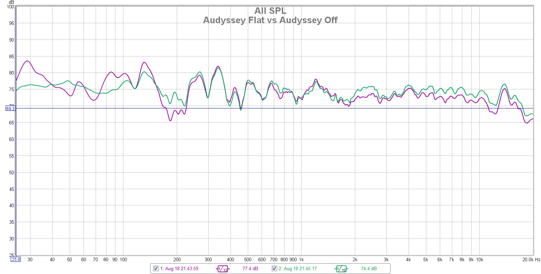Uncheck the purple trace 1 visibility checkbox
The width and height of the screenshot is (541, 274).
[x=156, y=268]
